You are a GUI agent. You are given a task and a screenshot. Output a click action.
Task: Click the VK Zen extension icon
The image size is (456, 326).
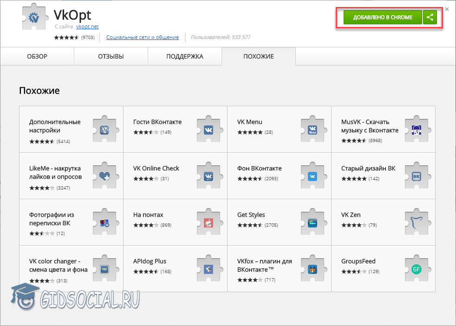tap(416, 222)
